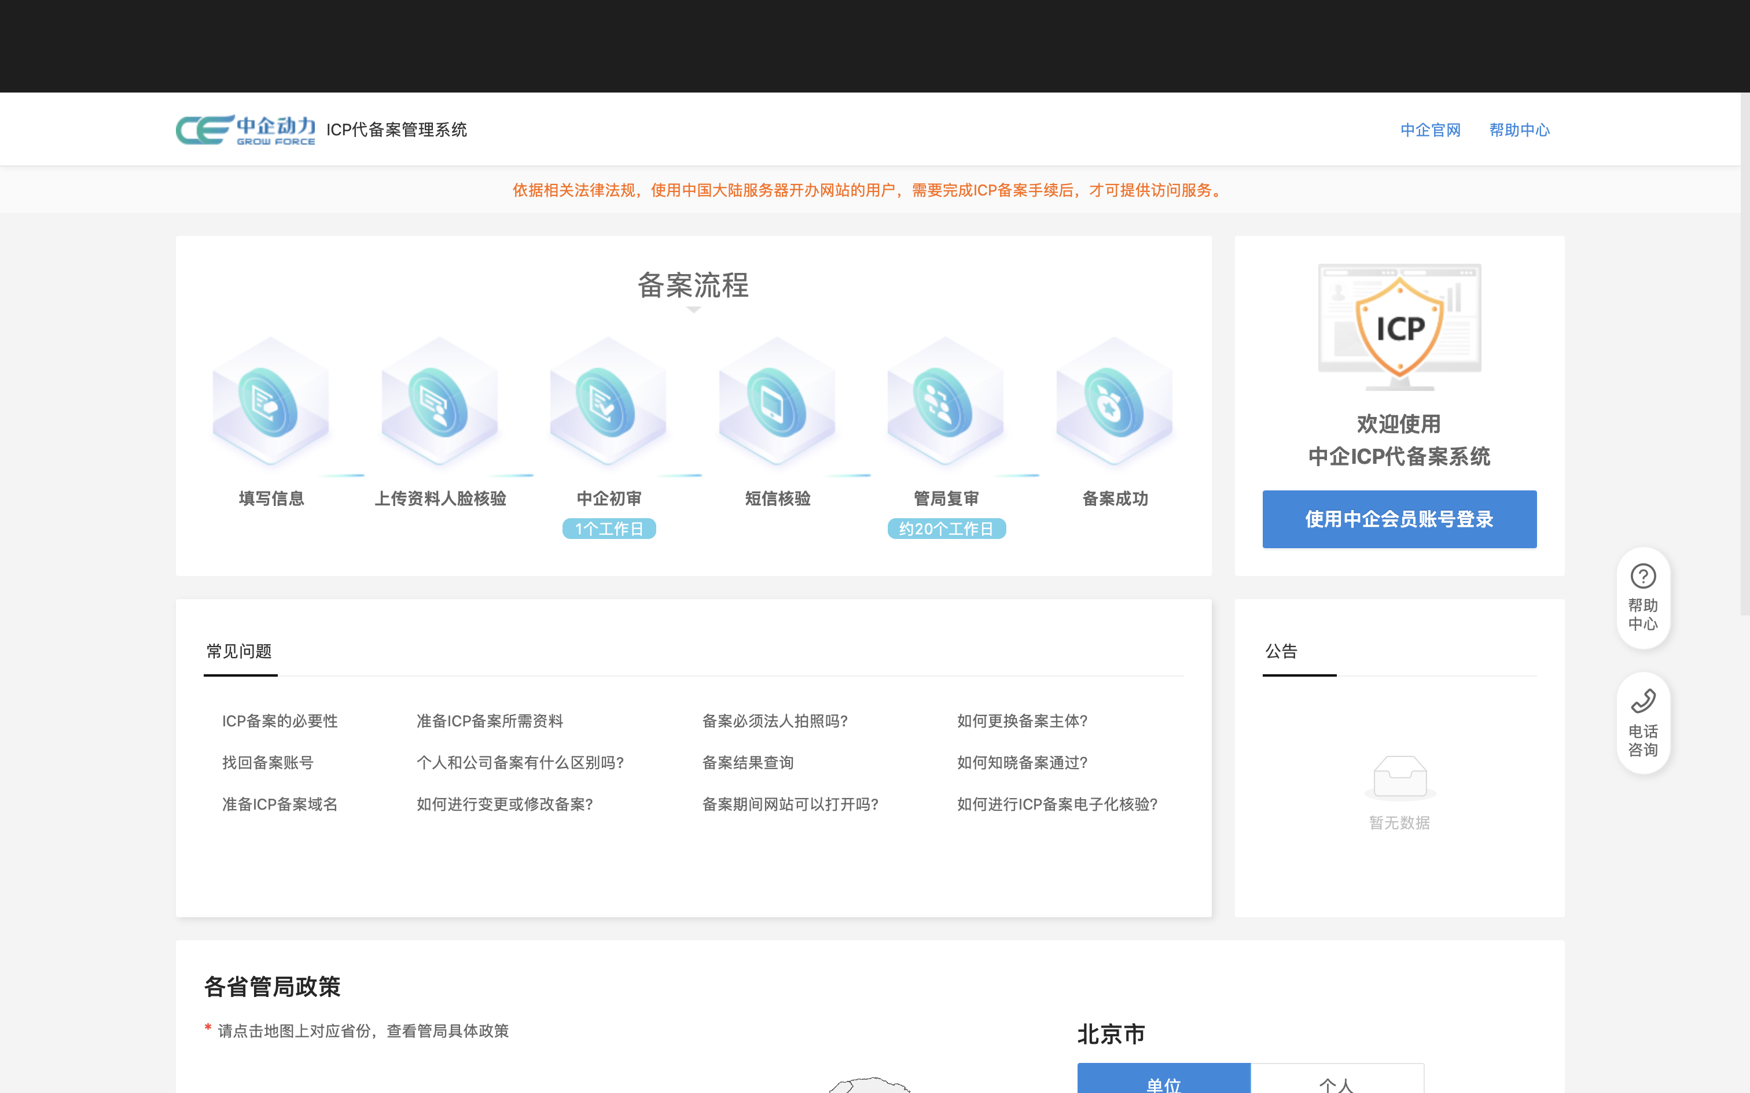Viewport: 1750px width, 1093px height.
Task: Click 欢迎使用 welcome text
Action: [1399, 424]
